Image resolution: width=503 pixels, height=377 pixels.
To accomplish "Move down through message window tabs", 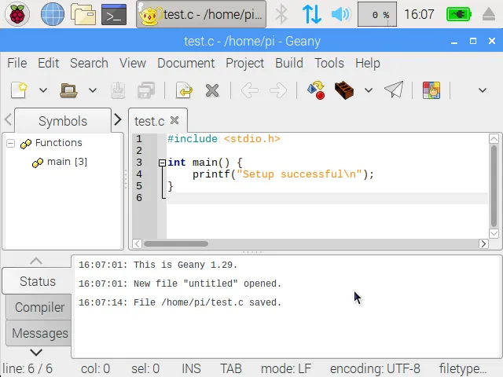I will [x=36, y=353].
